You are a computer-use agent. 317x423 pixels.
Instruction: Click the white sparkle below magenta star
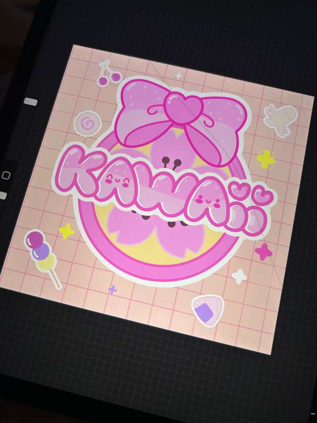tap(239, 276)
